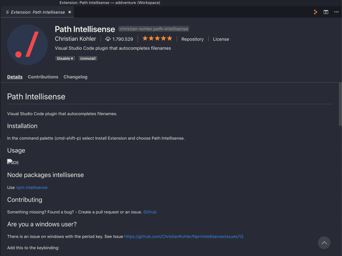Open the NpmIntellisense issues URL

pos(184,236)
